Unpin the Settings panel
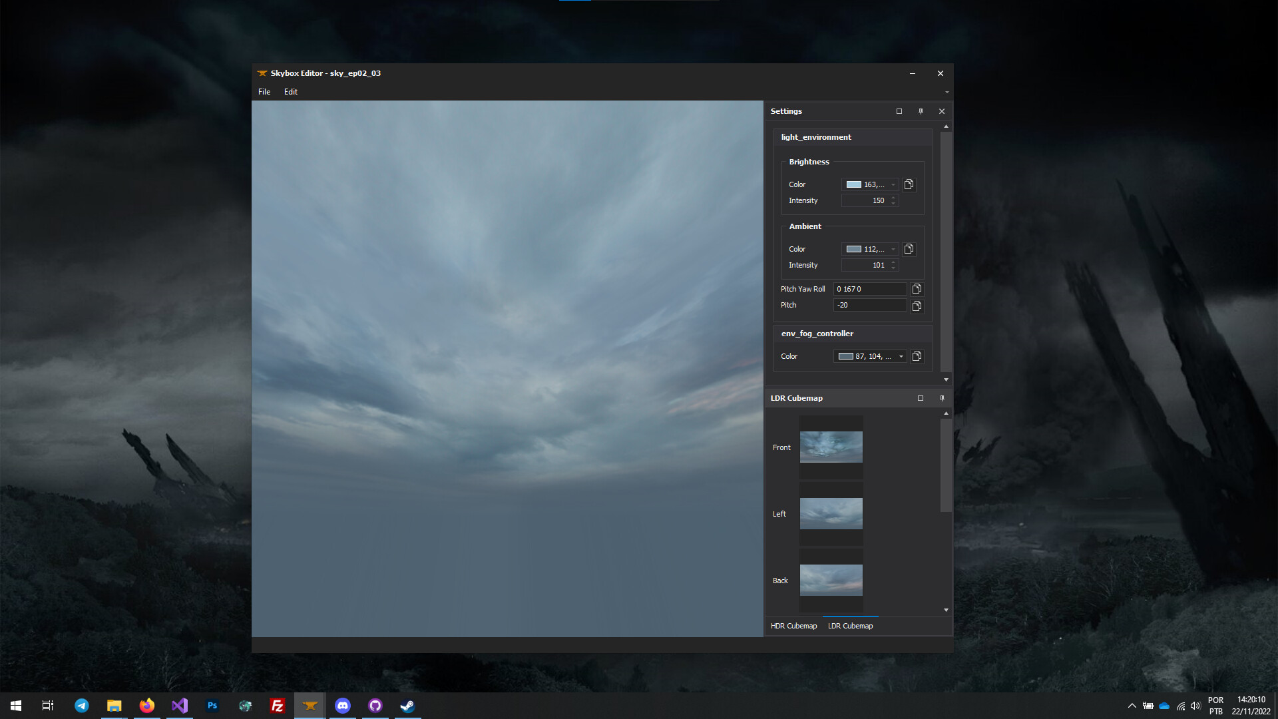 click(x=921, y=111)
